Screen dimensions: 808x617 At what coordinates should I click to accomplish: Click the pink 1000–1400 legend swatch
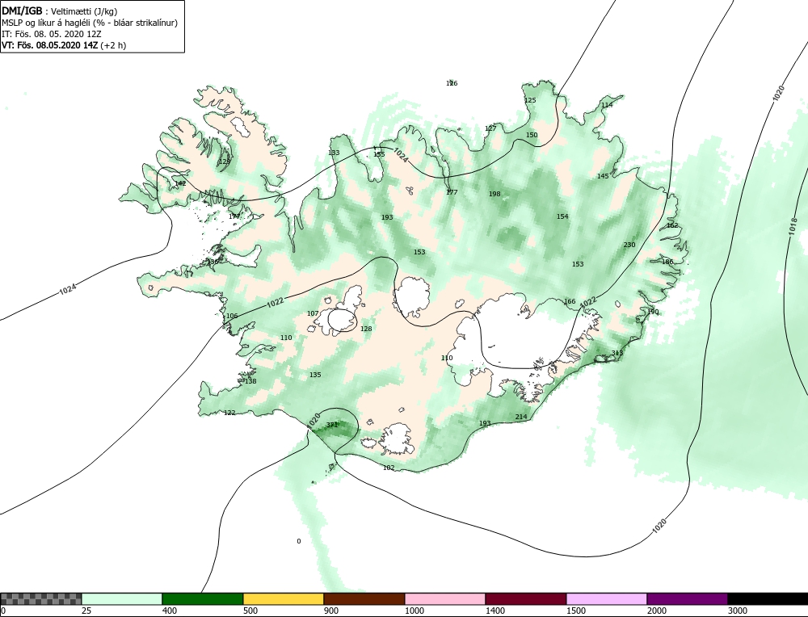(444, 598)
